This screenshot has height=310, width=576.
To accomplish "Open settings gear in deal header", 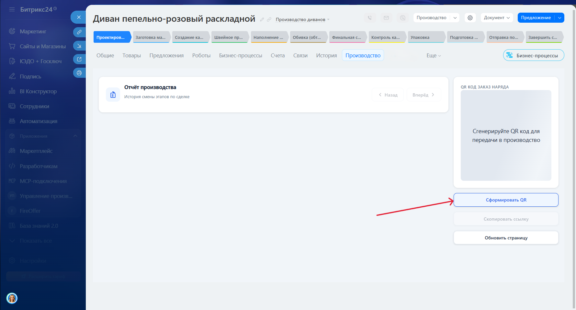I will click(x=470, y=18).
